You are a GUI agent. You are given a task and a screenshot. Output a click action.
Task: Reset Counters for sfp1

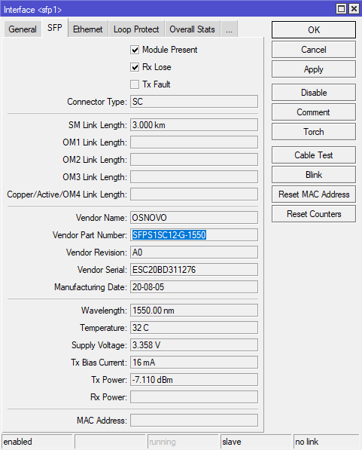[x=314, y=214]
